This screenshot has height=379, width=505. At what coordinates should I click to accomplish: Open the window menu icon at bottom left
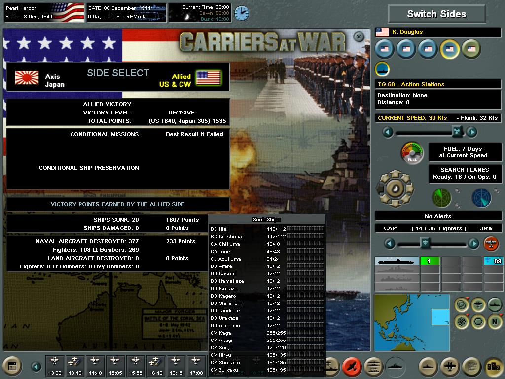12,367
